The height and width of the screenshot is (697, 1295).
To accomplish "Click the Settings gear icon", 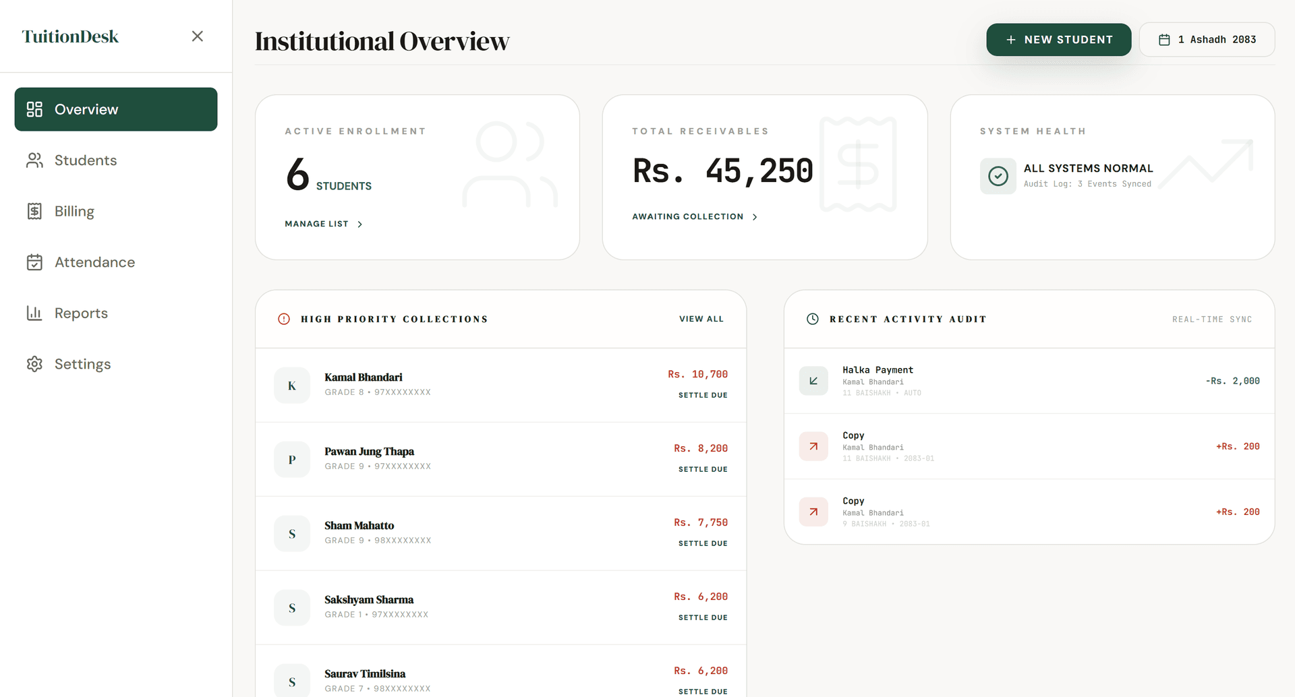I will [x=34, y=364].
